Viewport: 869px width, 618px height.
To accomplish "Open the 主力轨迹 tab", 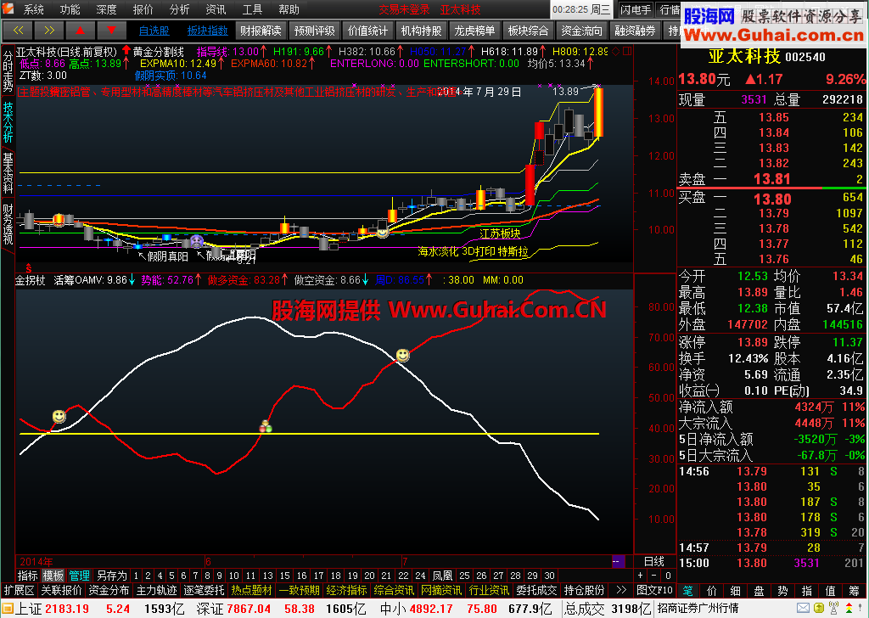I will click(x=156, y=590).
